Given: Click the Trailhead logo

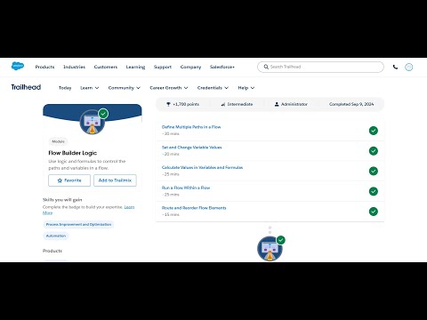Looking at the screenshot, I should 26,87.
